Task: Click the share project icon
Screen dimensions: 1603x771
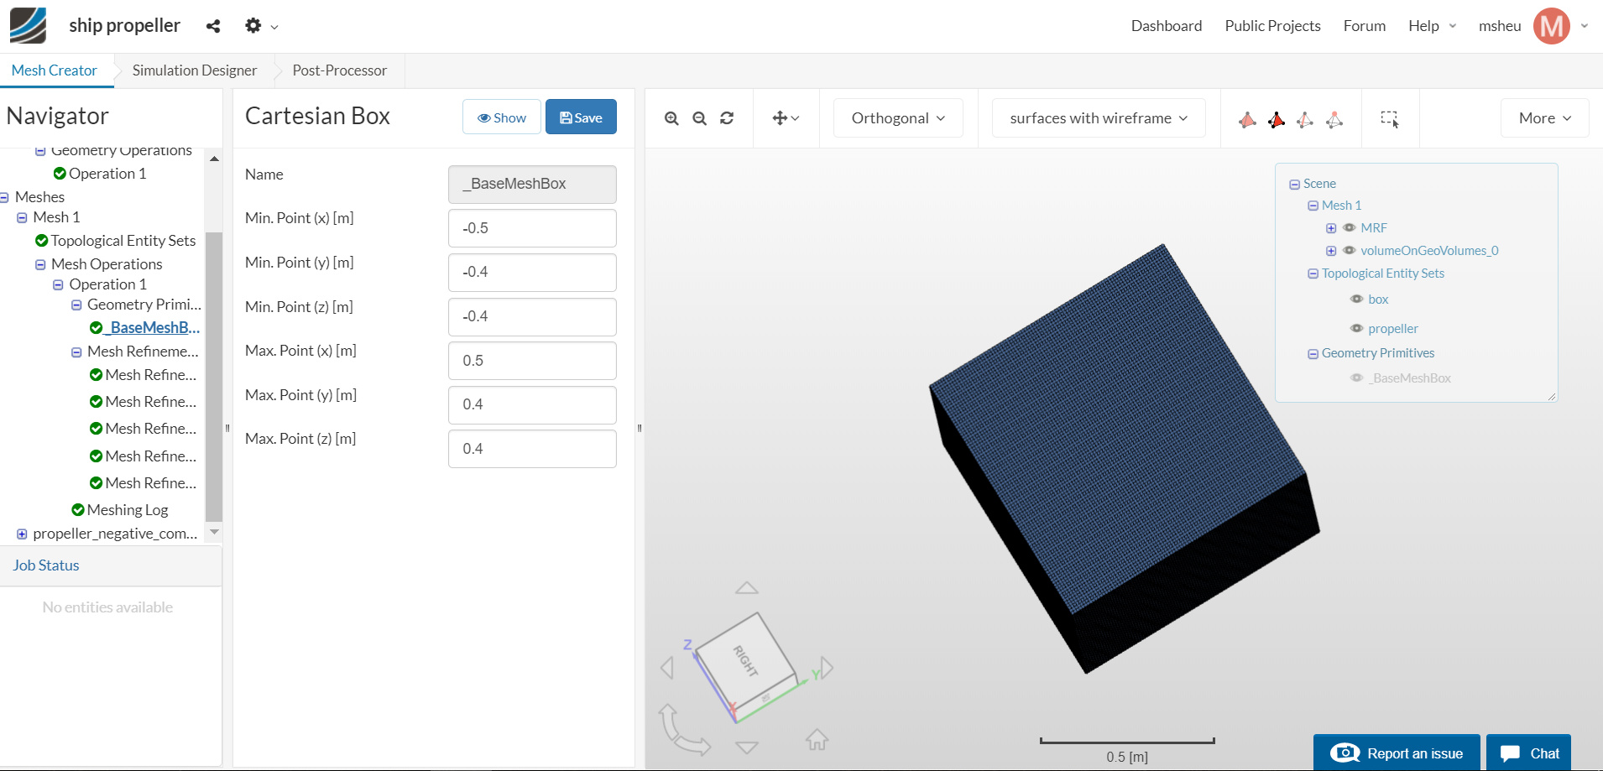Action: pos(213,26)
